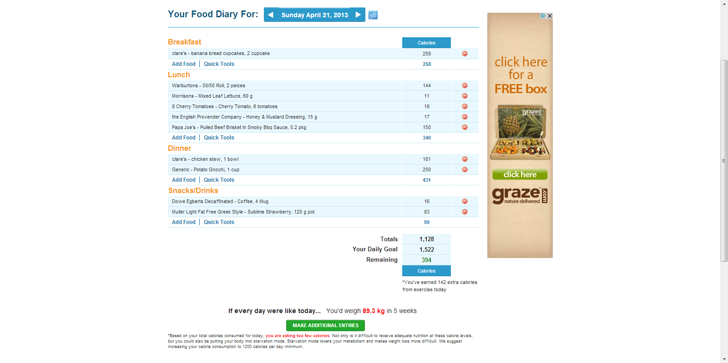Go to the previous day in diary

[x=271, y=15]
